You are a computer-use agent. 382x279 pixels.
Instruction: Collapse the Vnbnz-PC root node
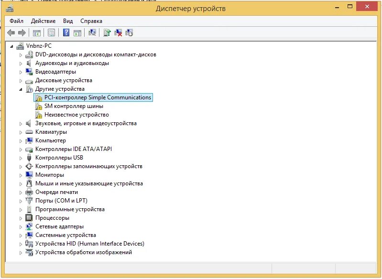coord(11,46)
